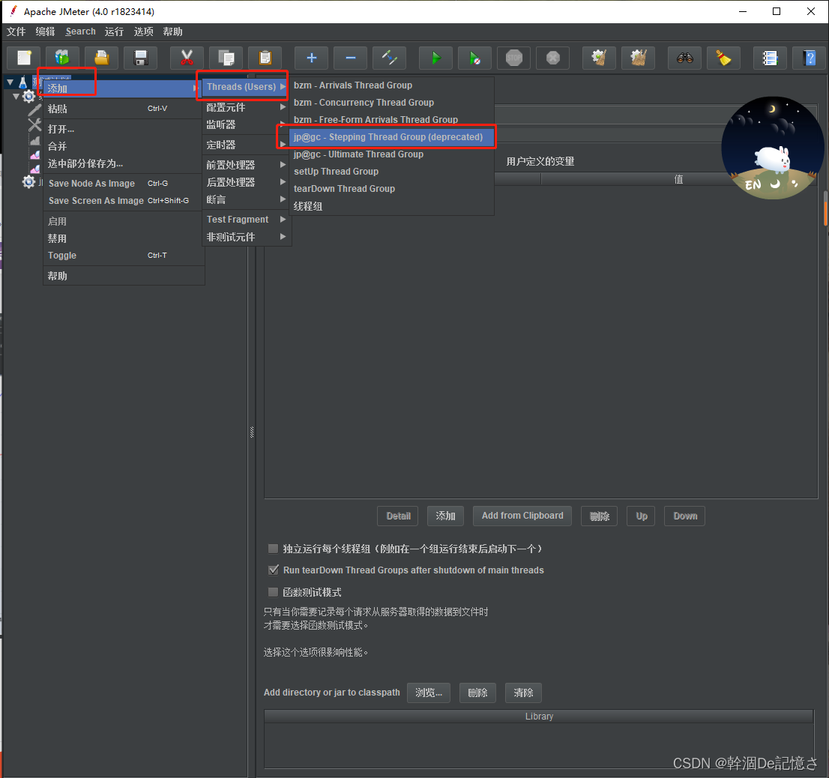Choose bzm Concurrency Thread Group
This screenshot has height=778, width=829.
pyautogui.click(x=391, y=103)
